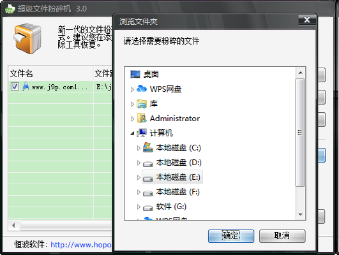Expand the WPS网盘 tree node
Screen dimensions: 339x255
tap(132, 89)
